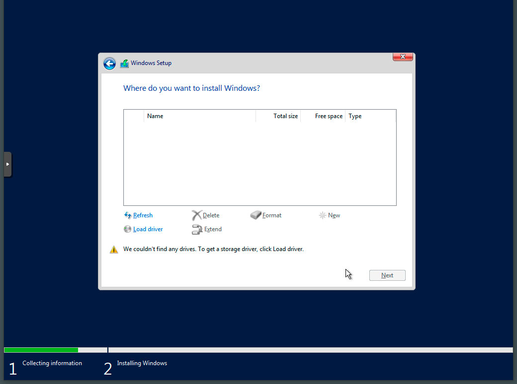
Task: Click the Name column header
Action: (x=155, y=116)
